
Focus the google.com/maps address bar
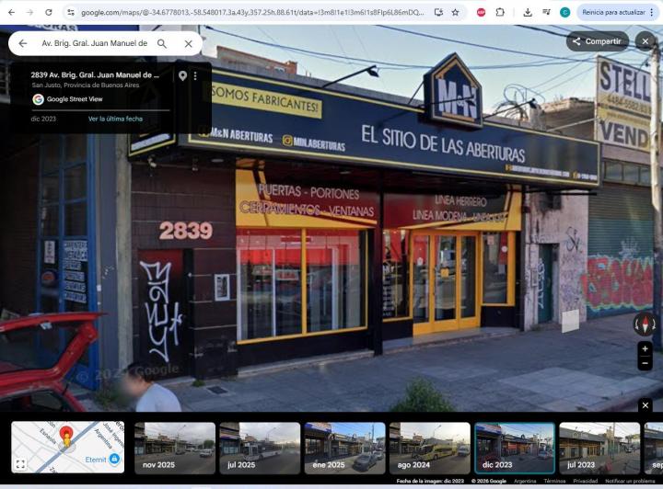(252, 12)
